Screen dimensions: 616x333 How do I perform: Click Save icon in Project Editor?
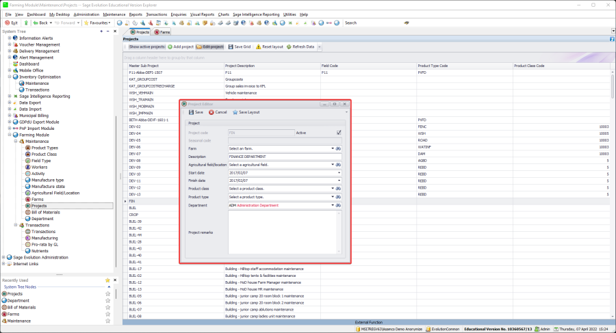tap(191, 112)
